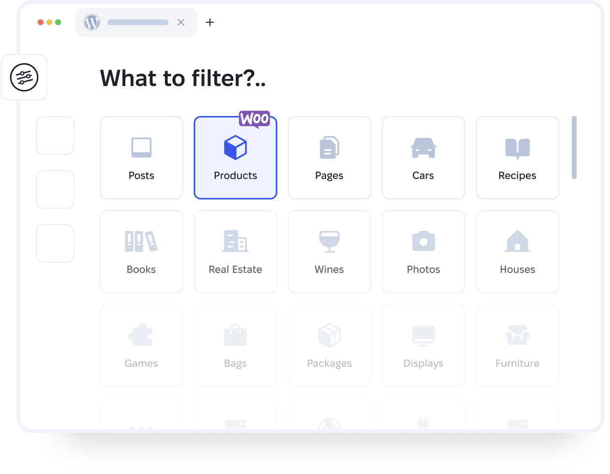Select the Games puzzle piece tile
610x474 pixels.
click(141, 345)
